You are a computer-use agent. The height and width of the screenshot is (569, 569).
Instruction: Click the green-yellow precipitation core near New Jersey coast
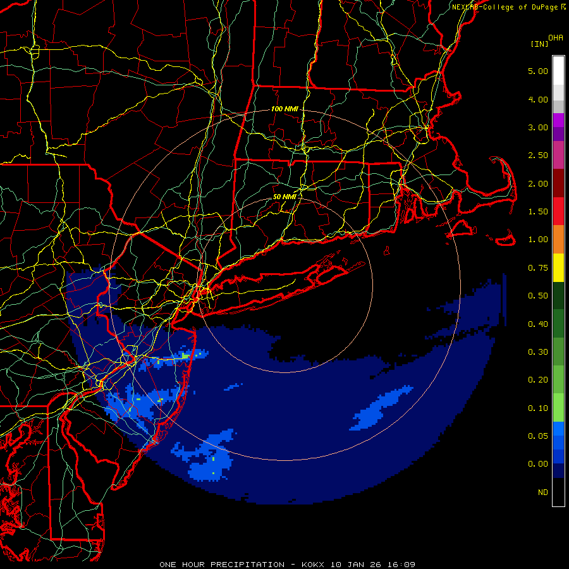click(185, 357)
